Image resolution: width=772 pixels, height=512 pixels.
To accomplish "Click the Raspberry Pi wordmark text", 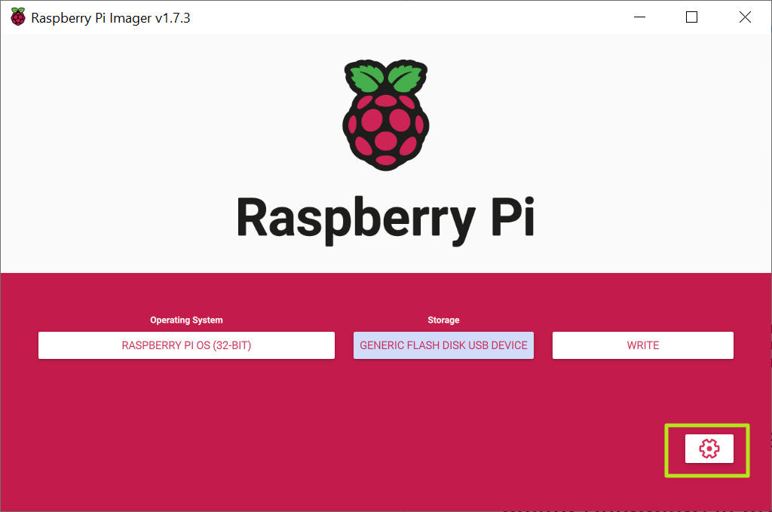I will 385,219.
